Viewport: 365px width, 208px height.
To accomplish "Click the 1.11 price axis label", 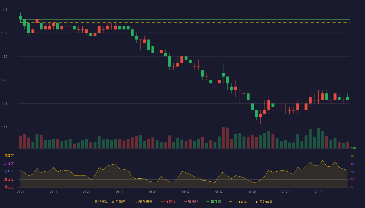I will pyautogui.click(x=4, y=127).
